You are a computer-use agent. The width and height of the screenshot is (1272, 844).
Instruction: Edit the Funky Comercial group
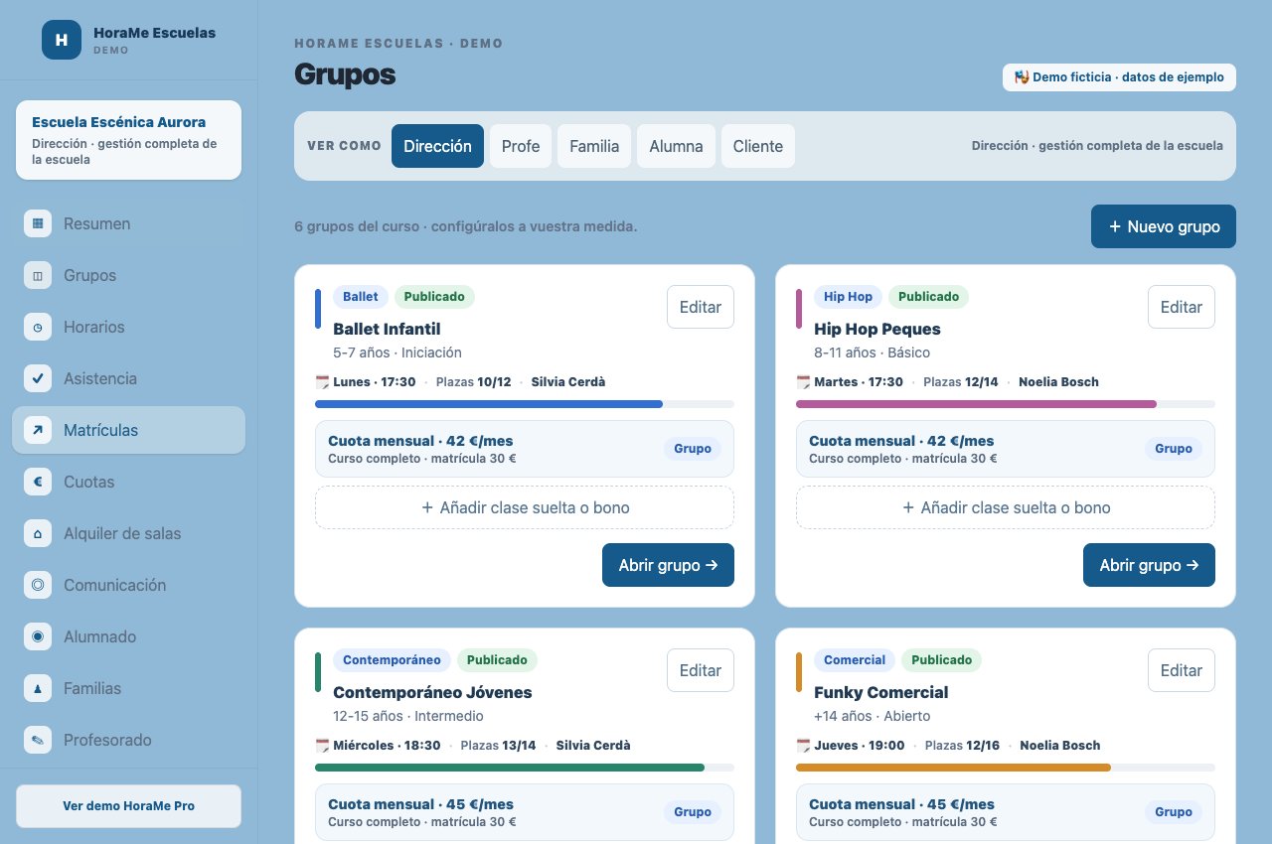pyautogui.click(x=1182, y=670)
